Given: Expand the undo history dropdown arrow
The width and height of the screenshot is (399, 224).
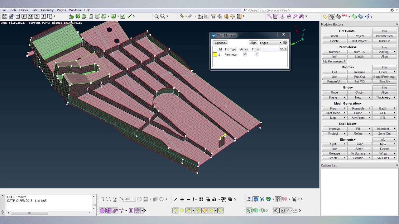Looking at the screenshot, I should pos(186,16).
